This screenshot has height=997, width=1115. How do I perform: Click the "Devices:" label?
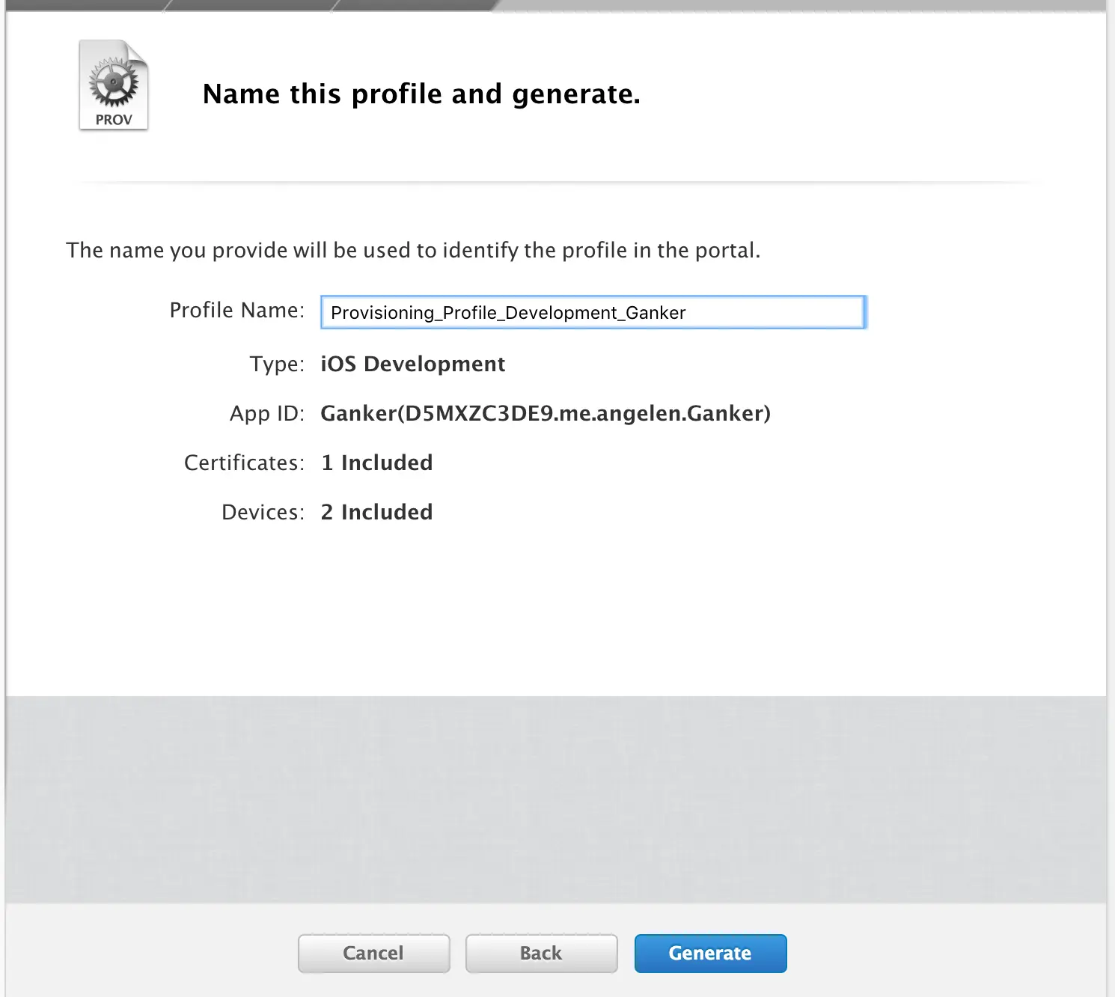[263, 512]
